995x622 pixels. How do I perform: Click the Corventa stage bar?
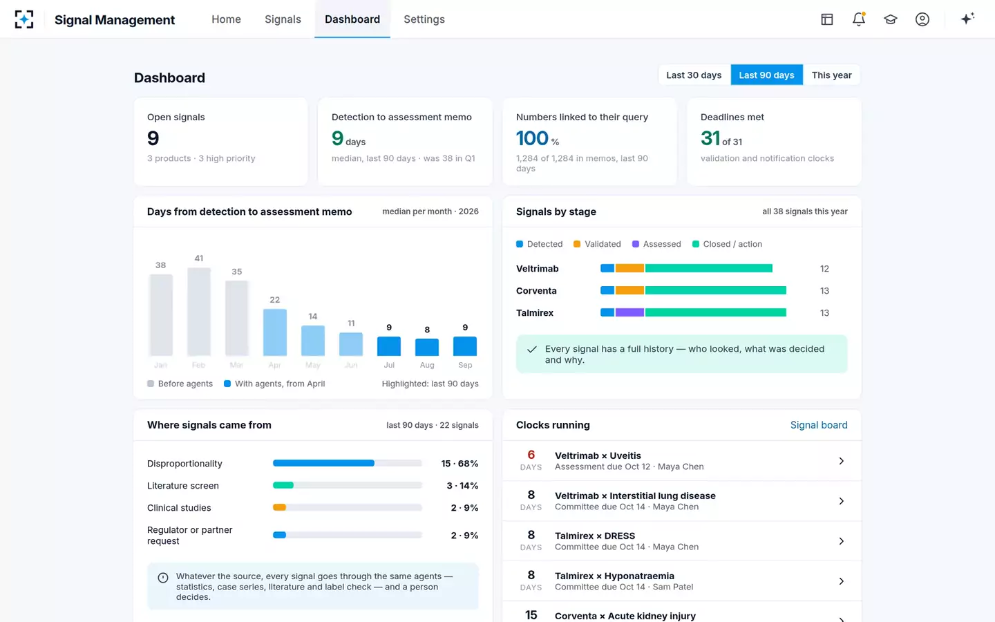coord(693,290)
